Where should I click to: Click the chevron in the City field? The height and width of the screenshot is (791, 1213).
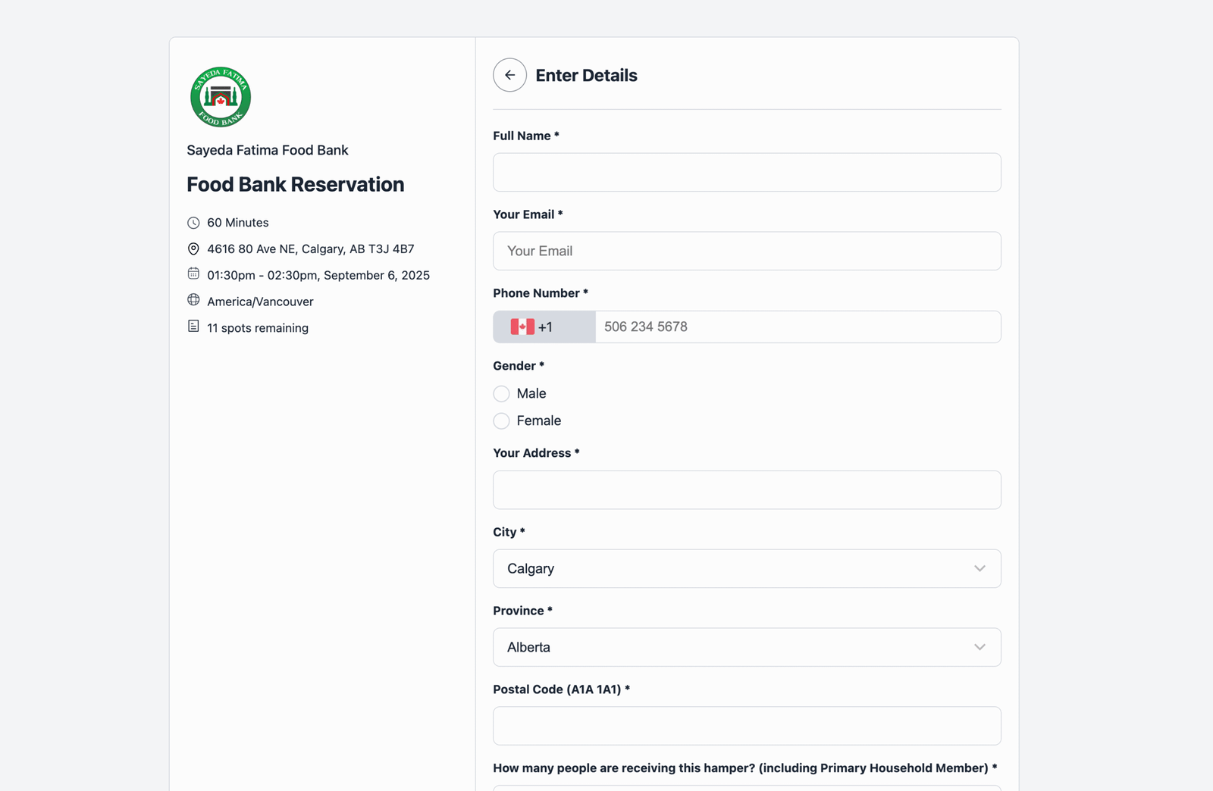click(x=979, y=568)
